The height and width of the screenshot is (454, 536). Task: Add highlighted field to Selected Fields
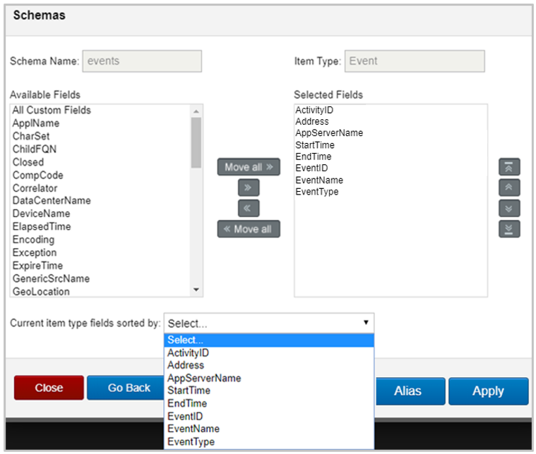[x=249, y=188]
